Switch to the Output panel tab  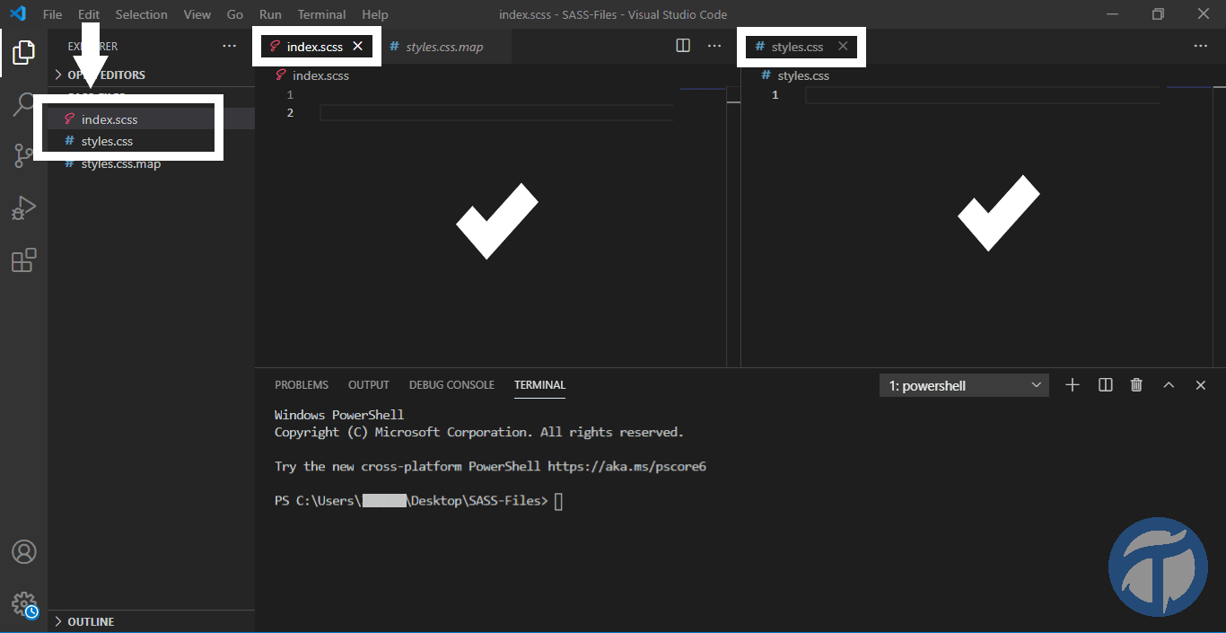pyautogui.click(x=369, y=384)
